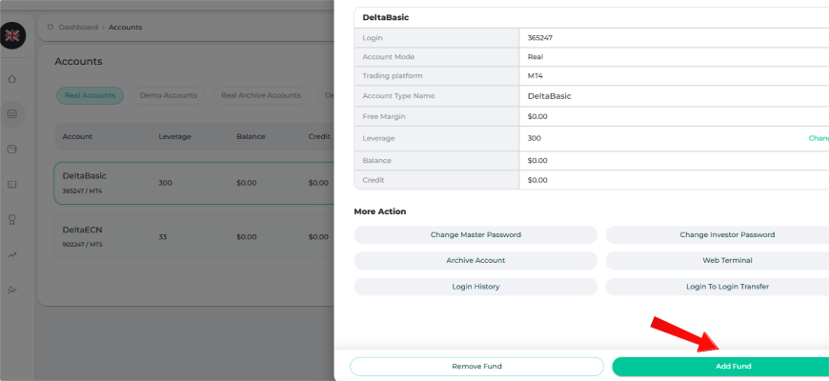Go to home via sidebar house icon
The image size is (829, 381).
12,79
